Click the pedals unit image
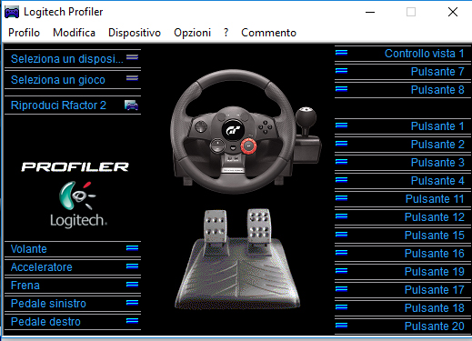Image resolution: width=472 pixels, height=341 pixels. (237, 259)
